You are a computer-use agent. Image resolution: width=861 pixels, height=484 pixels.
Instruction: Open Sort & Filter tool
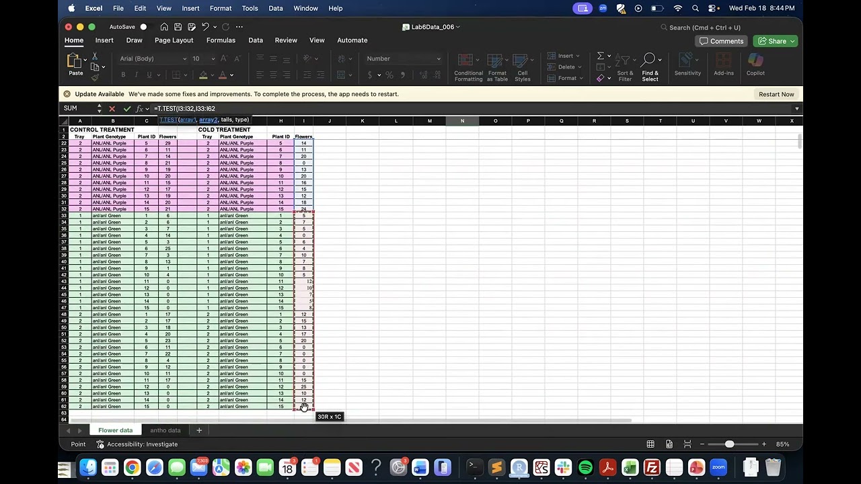tap(625, 67)
